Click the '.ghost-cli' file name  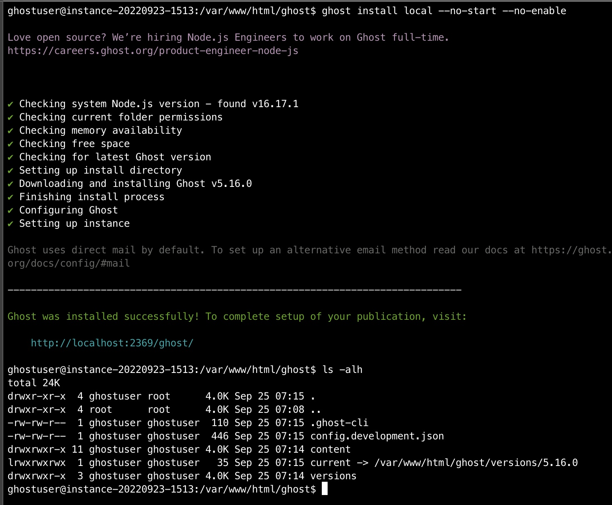(339, 423)
